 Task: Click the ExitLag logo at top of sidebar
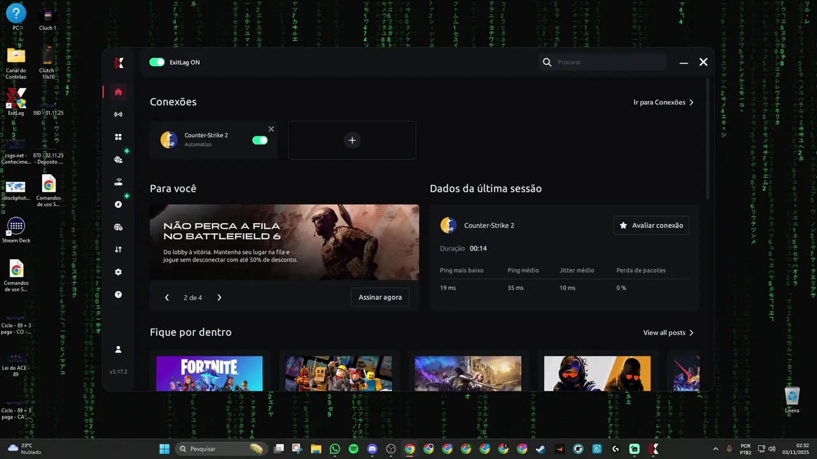pyautogui.click(x=119, y=62)
